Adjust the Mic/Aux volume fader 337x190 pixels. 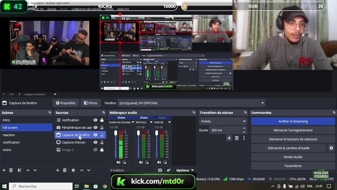click(138, 133)
